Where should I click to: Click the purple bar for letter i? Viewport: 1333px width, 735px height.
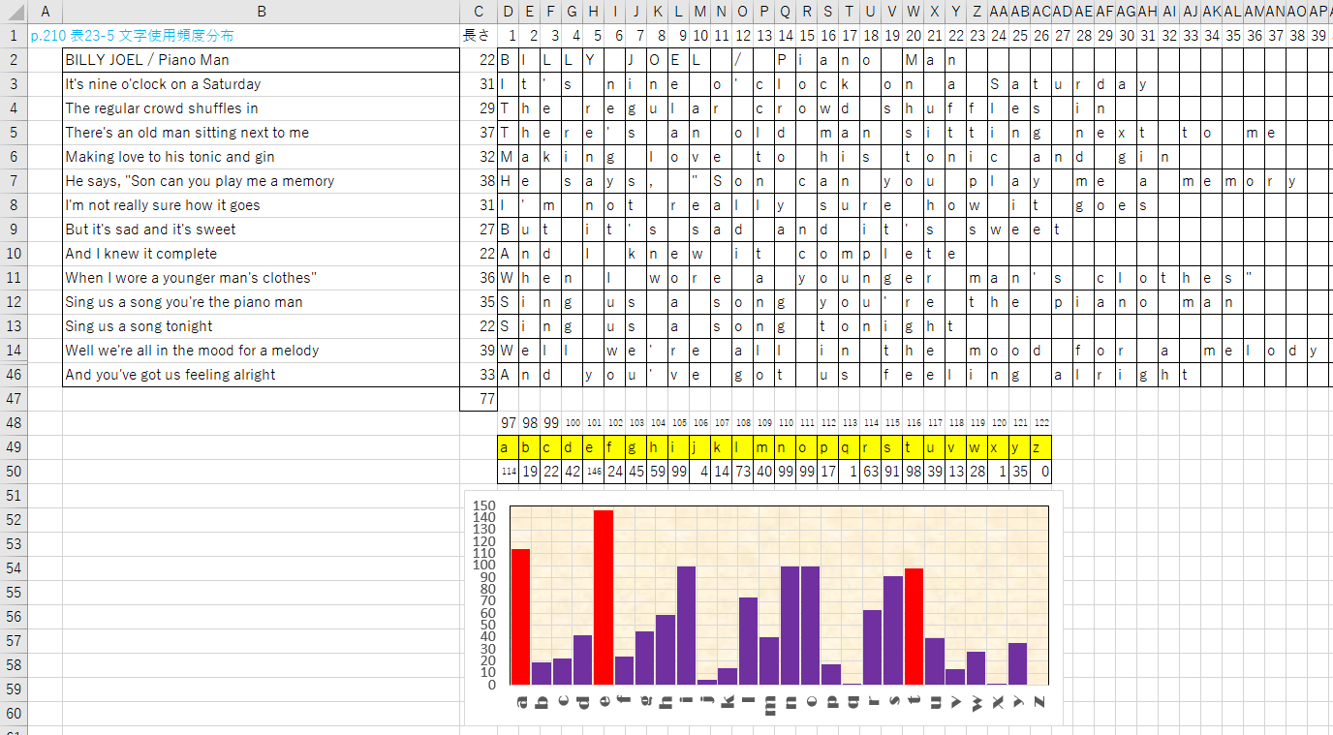click(x=686, y=626)
